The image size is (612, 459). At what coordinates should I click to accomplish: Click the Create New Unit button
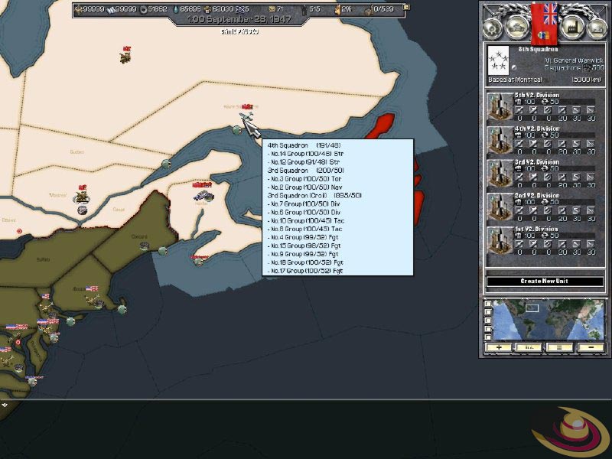545,282
